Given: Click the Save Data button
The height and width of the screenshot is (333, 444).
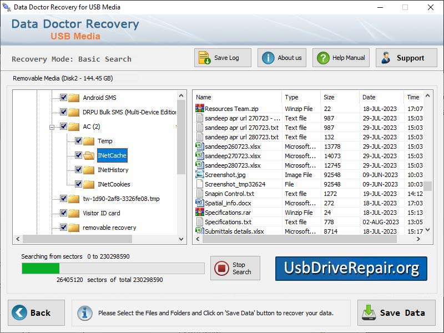Looking at the screenshot, I should click(x=396, y=312).
